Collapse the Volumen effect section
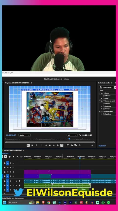The image size is (118, 211). 100,93
